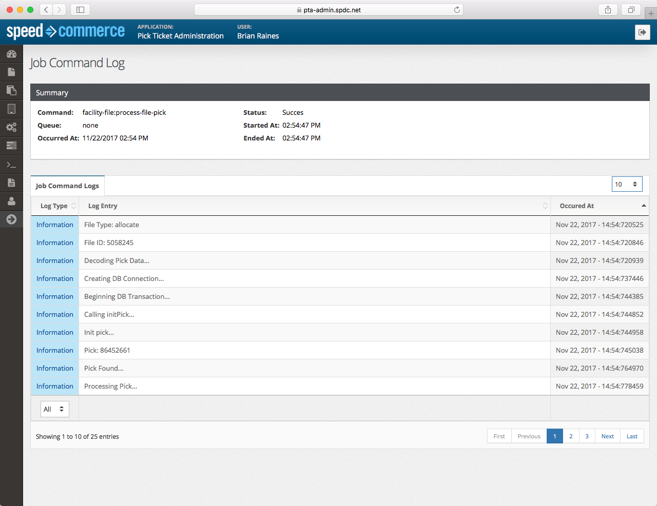Click the 'Pick: 86452661' log entry
657x506 pixels.
pos(107,350)
